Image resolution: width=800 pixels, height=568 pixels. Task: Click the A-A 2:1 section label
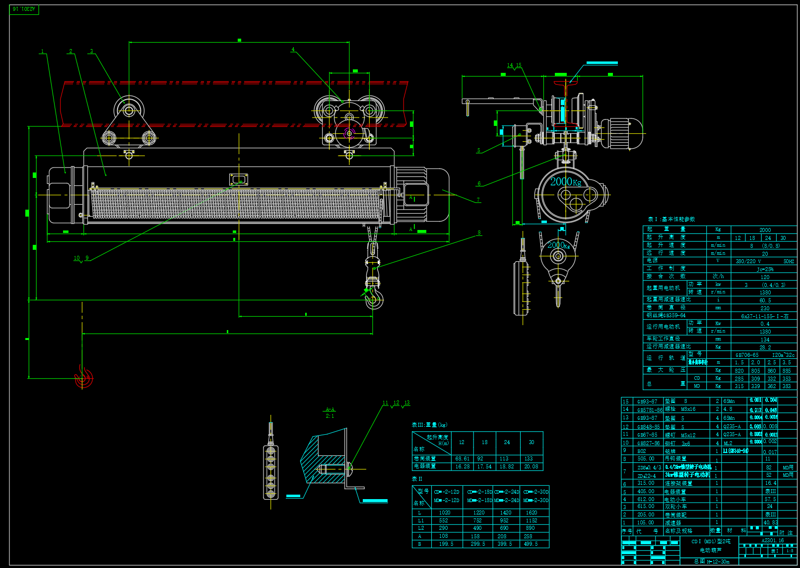tap(330, 413)
